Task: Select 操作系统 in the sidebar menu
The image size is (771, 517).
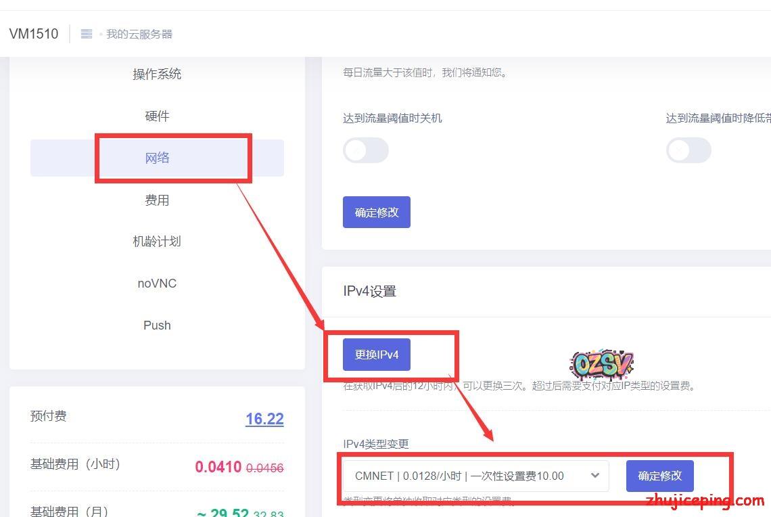Action: [157, 74]
